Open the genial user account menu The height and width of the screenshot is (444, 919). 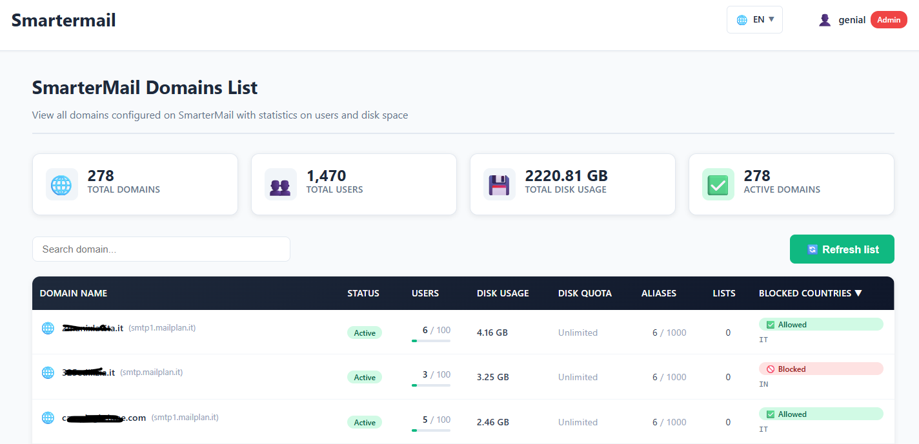[852, 20]
